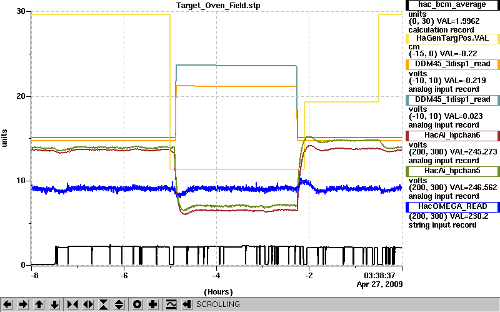500x312 pixels.
Task: Click the VAL=230.2 readout
Action: (x=469, y=216)
